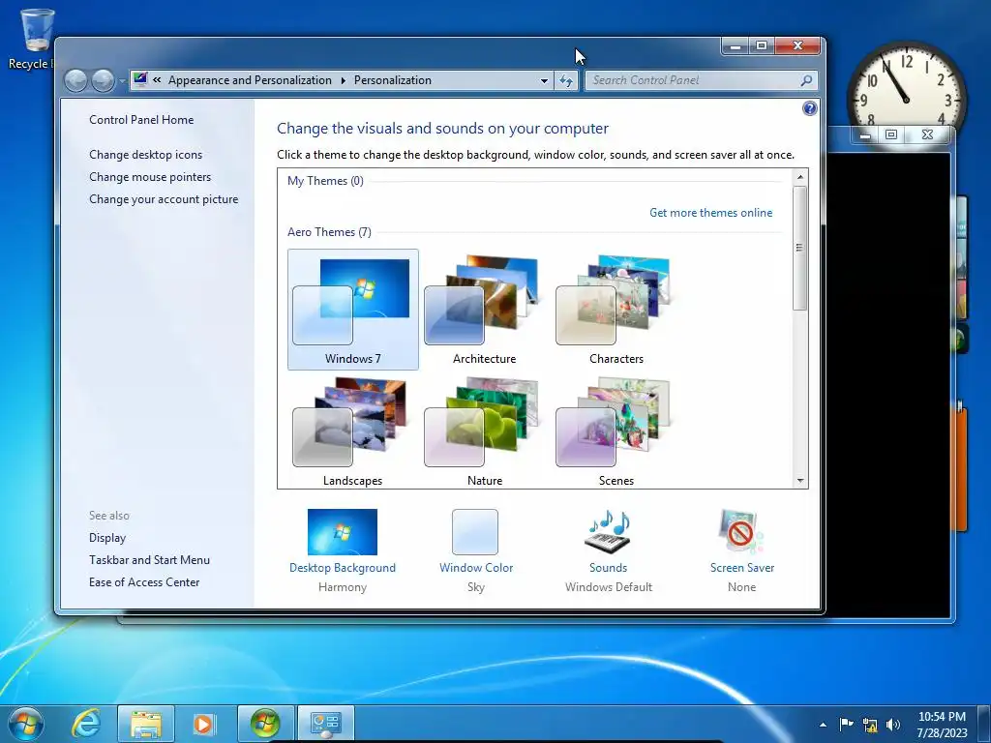Viewport: 991px width, 743px height.
Task: Expand the arrow after Appearance and Personalization
Action: (x=344, y=80)
